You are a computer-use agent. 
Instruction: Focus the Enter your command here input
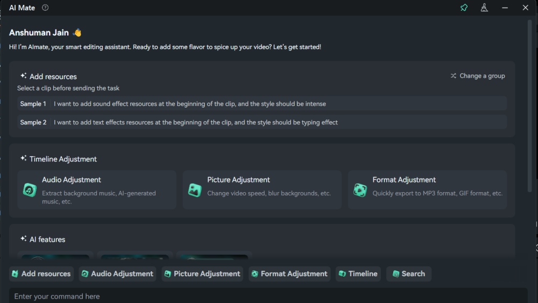pyautogui.click(x=268, y=296)
